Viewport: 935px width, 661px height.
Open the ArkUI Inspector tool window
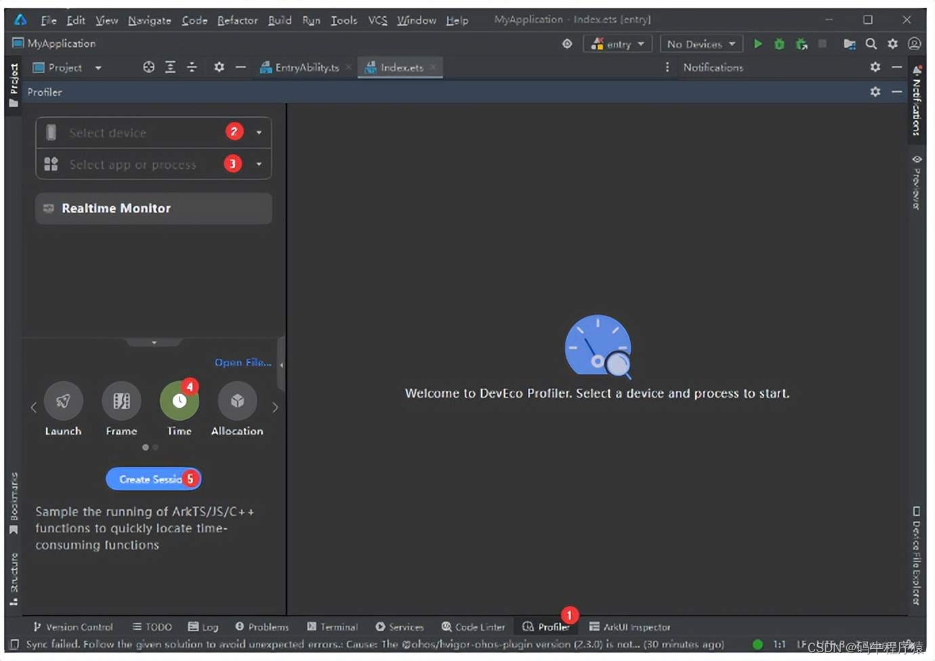pos(629,627)
